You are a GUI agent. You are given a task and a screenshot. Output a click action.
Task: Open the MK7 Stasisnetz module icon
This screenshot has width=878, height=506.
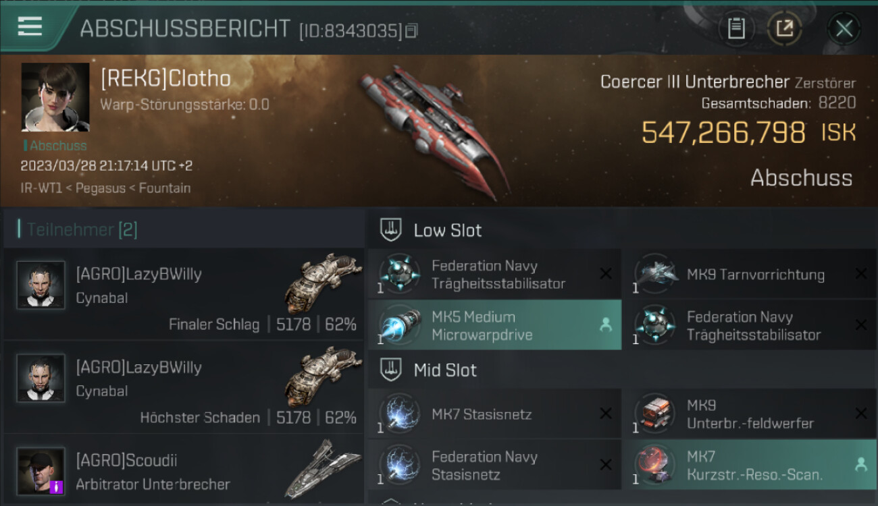coord(400,414)
